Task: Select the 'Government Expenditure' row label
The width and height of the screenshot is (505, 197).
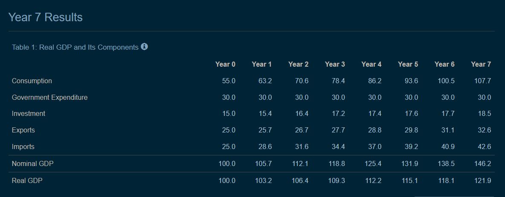Action: coord(49,97)
